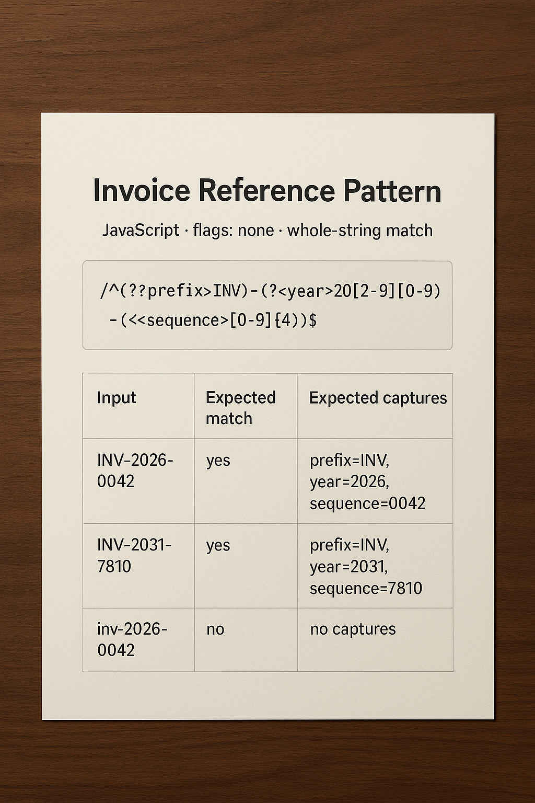Click the subtitle mentioning JavaScript flags: none
The height and width of the screenshot is (803, 535).
(267, 230)
